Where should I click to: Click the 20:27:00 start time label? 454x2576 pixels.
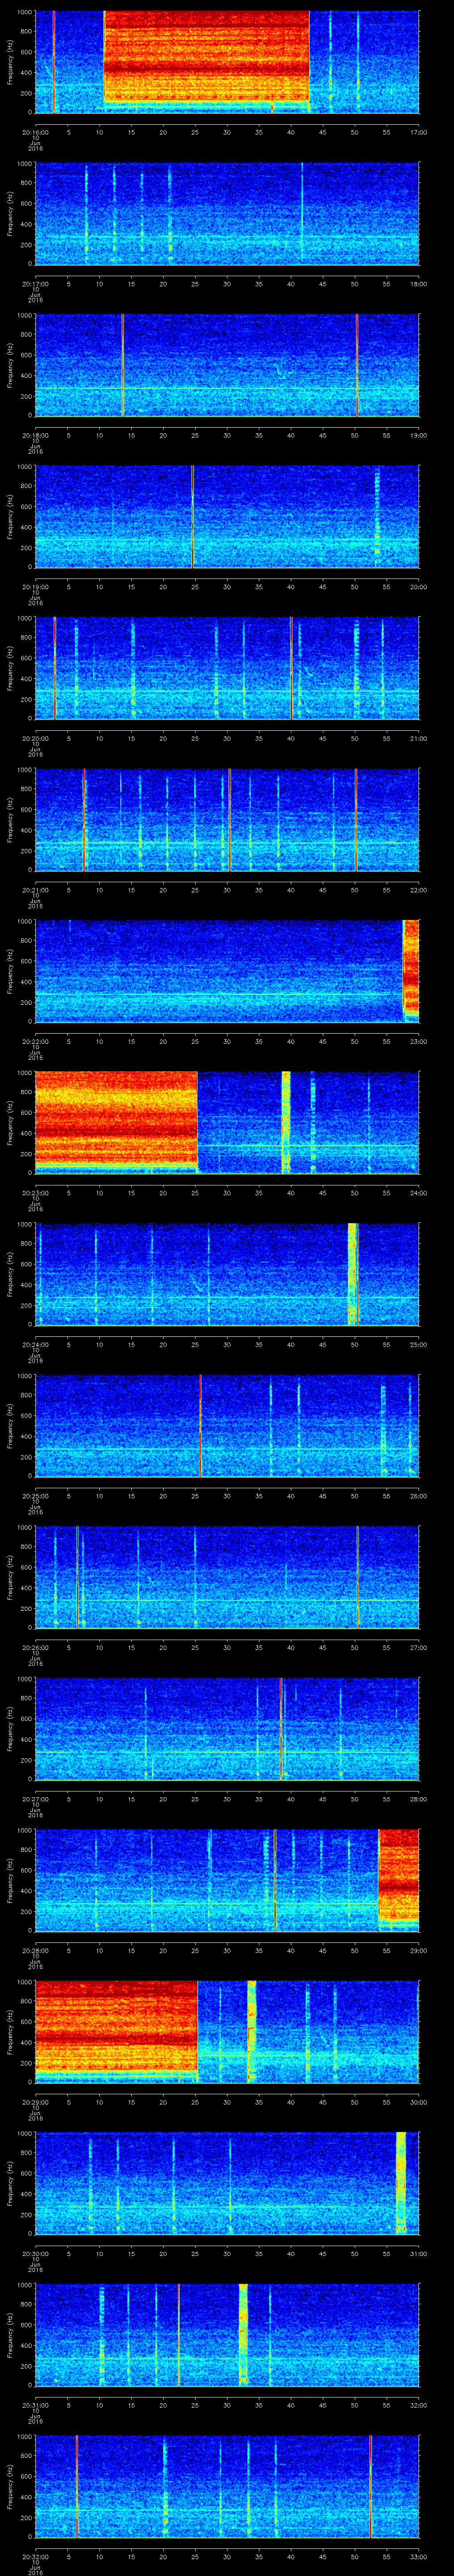click(35, 1799)
